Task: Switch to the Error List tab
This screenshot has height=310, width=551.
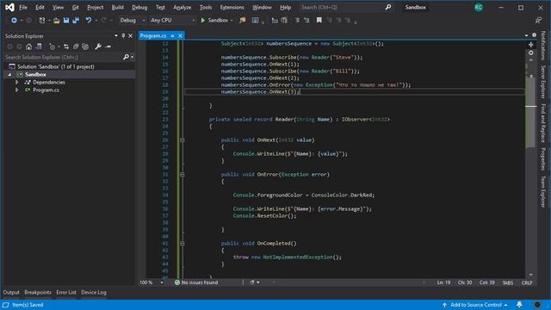Action: [x=66, y=293]
